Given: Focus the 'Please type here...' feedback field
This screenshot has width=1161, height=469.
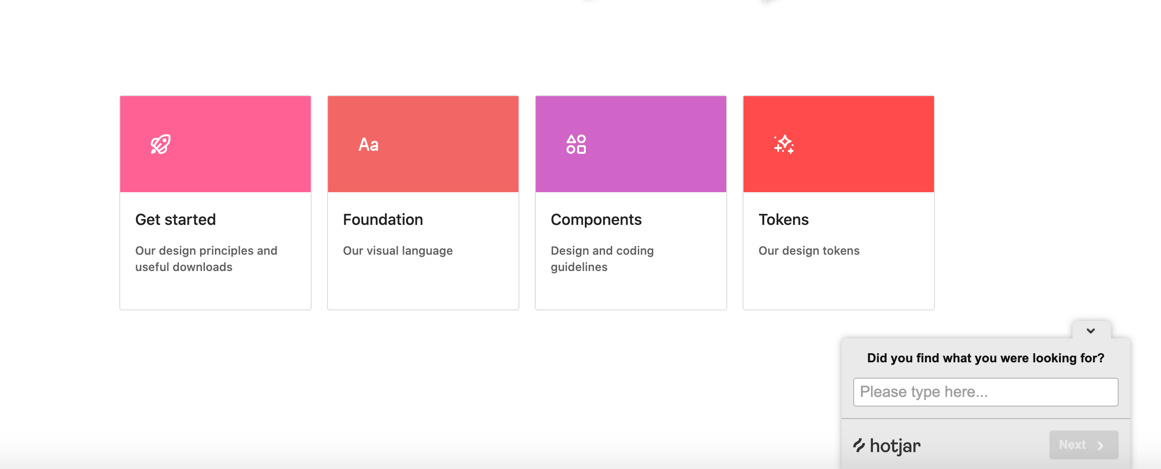Looking at the screenshot, I should point(985,392).
